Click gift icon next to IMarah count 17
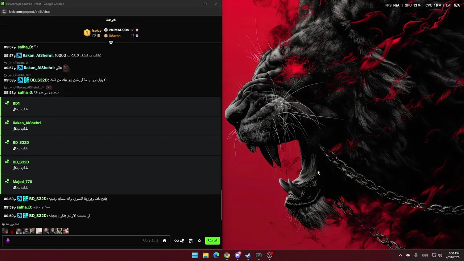 click(x=137, y=36)
